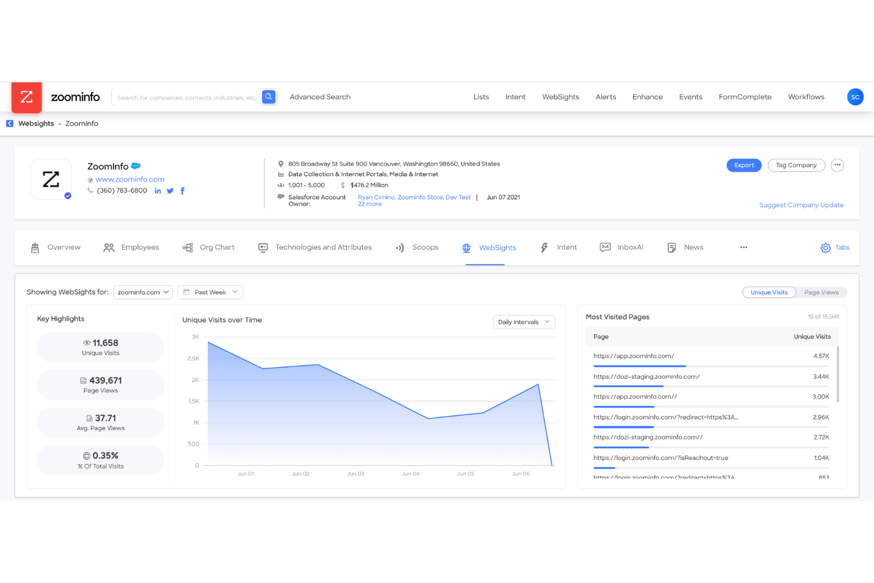Open the zoominfo.com domain dropdown

click(143, 292)
